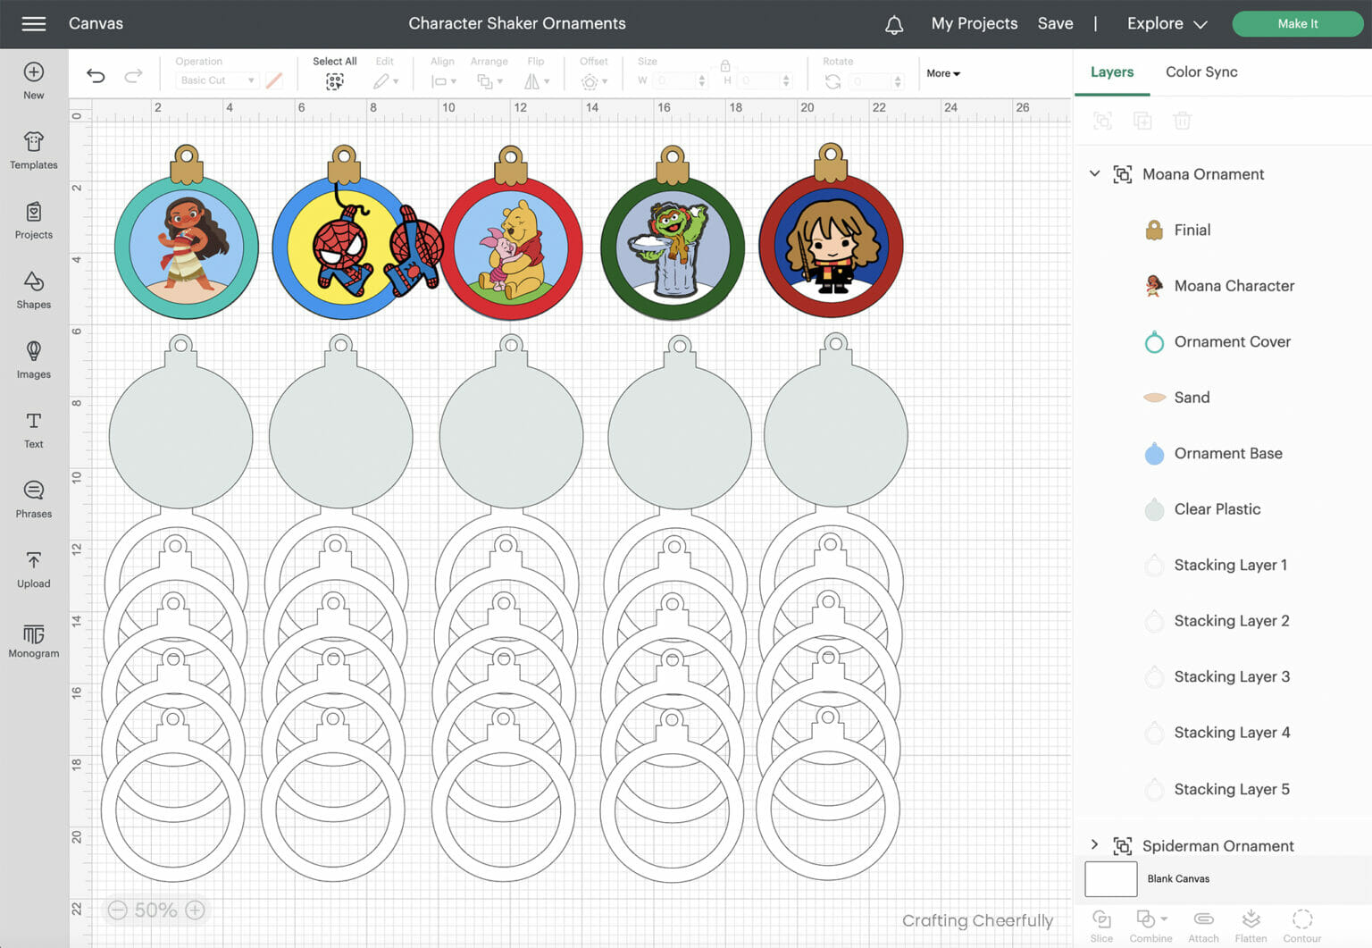Add text with the Text tool
Image resolution: width=1372 pixels, height=948 pixels.
pos(34,429)
